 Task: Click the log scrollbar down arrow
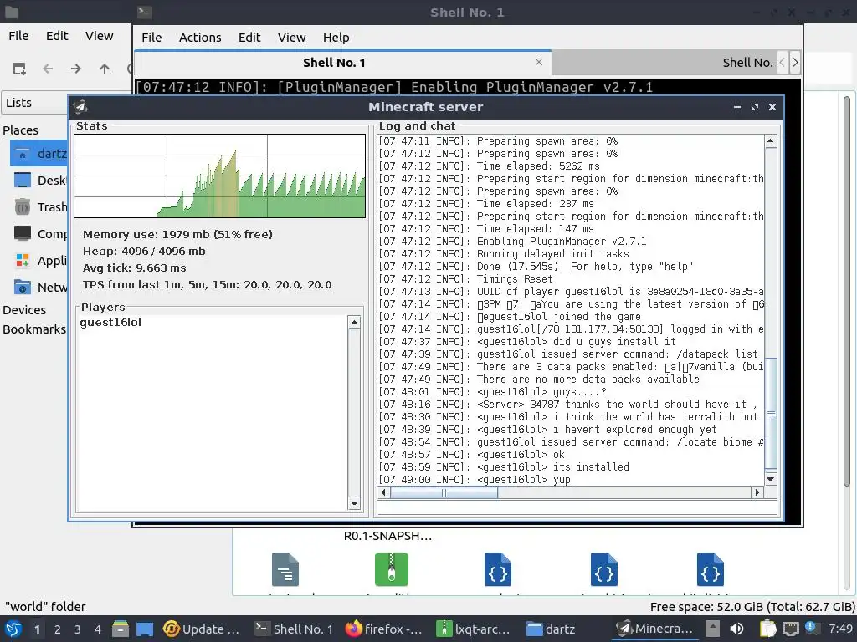(771, 479)
